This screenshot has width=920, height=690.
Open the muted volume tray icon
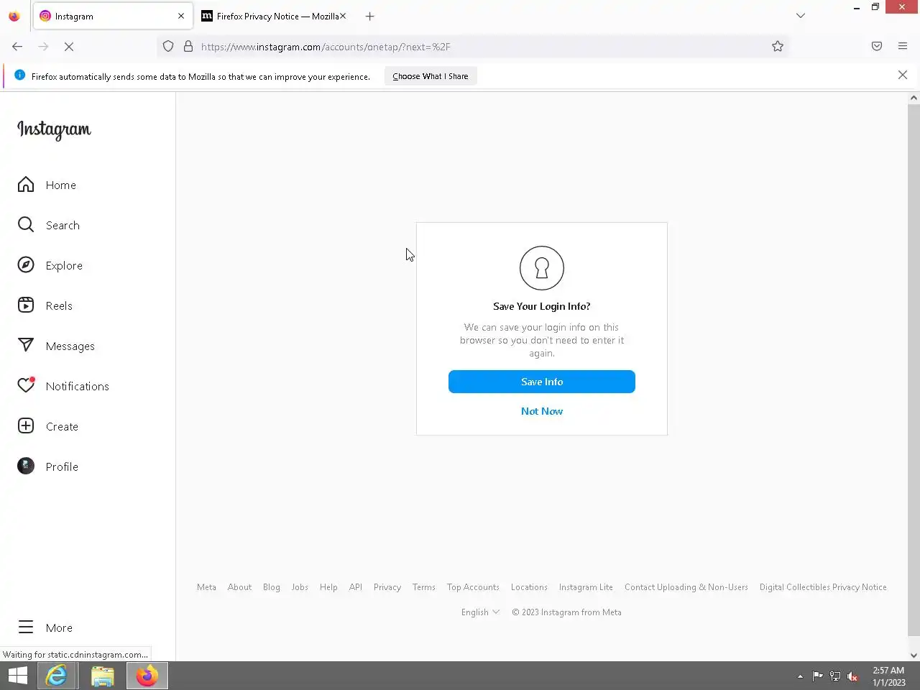coord(852,676)
